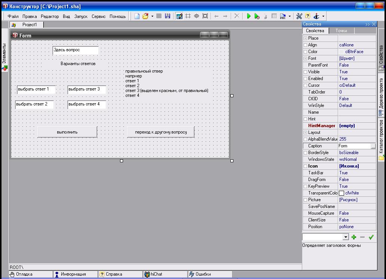Click the Save As floppy disk icon
The height and width of the screenshot is (279, 386).
click(x=168, y=16)
